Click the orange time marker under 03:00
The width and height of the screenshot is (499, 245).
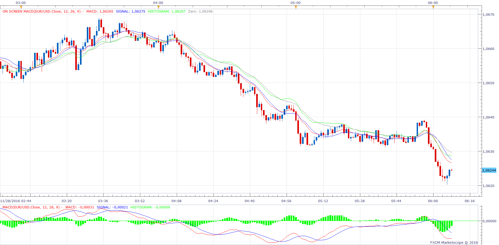21,7
